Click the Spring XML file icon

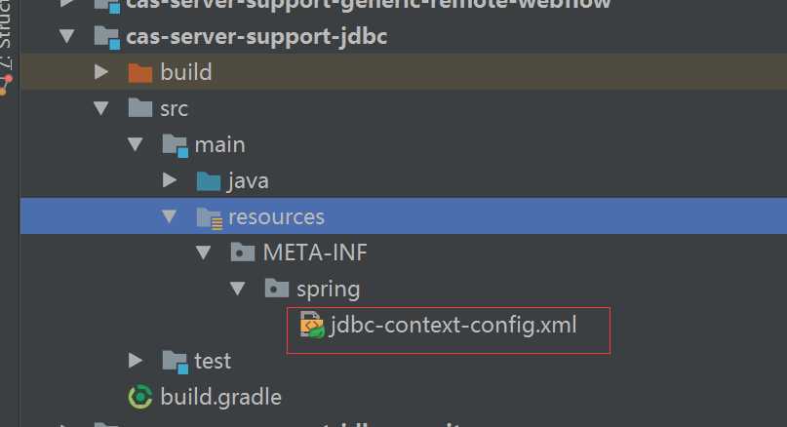(312, 325)
